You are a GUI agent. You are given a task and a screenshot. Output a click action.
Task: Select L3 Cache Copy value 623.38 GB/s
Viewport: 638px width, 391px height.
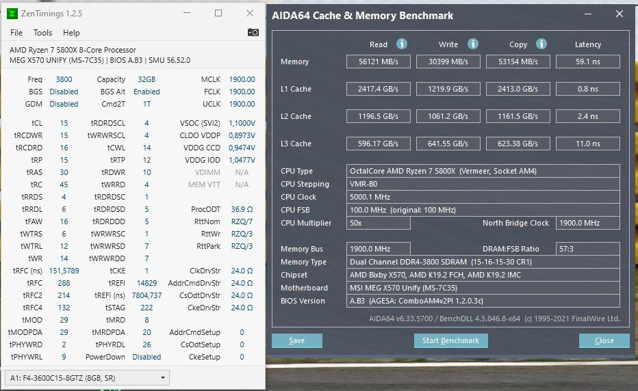pos(518,144)
